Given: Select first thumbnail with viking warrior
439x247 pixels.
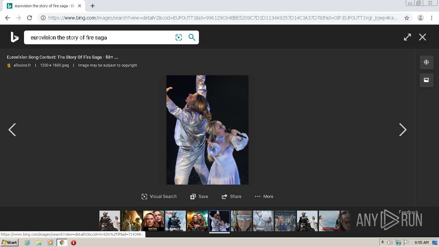Looking at the screenshot, I should click(110, 221).
